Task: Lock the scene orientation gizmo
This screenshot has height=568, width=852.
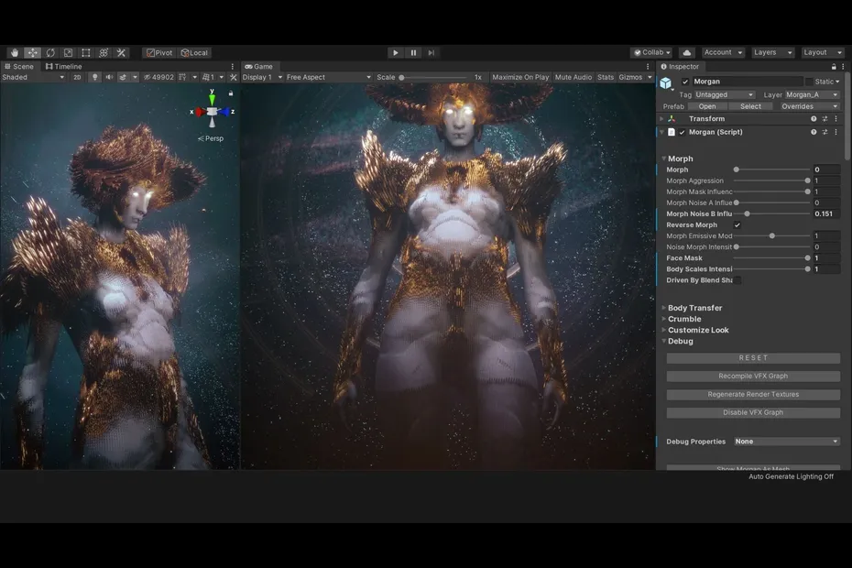Action: pos(231,93)
